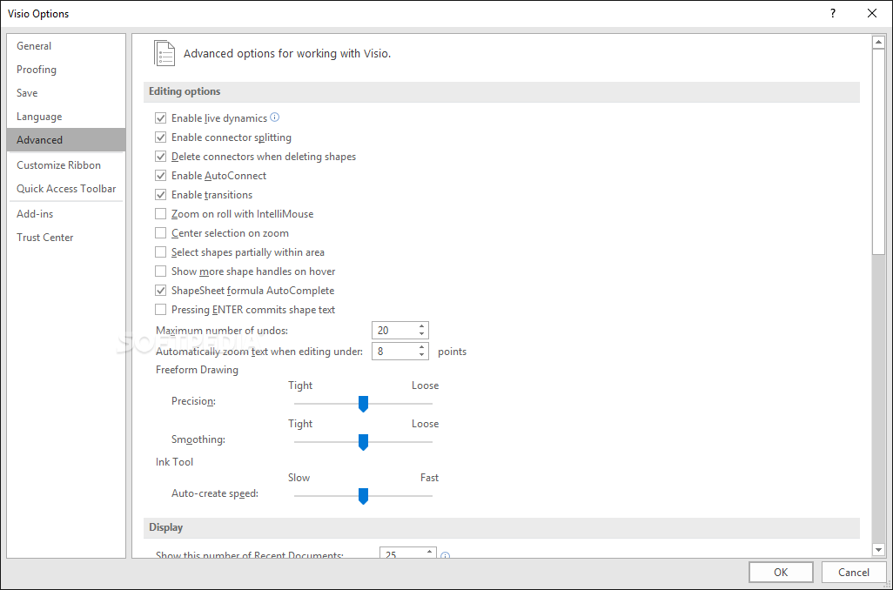Click the Maximum number of undos field
Viewport: 893px width, 590px height.
pos(394,331)
